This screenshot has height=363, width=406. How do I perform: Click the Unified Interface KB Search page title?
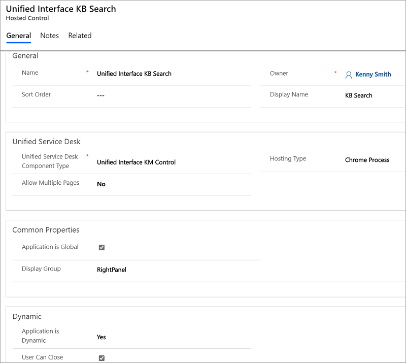61,9
